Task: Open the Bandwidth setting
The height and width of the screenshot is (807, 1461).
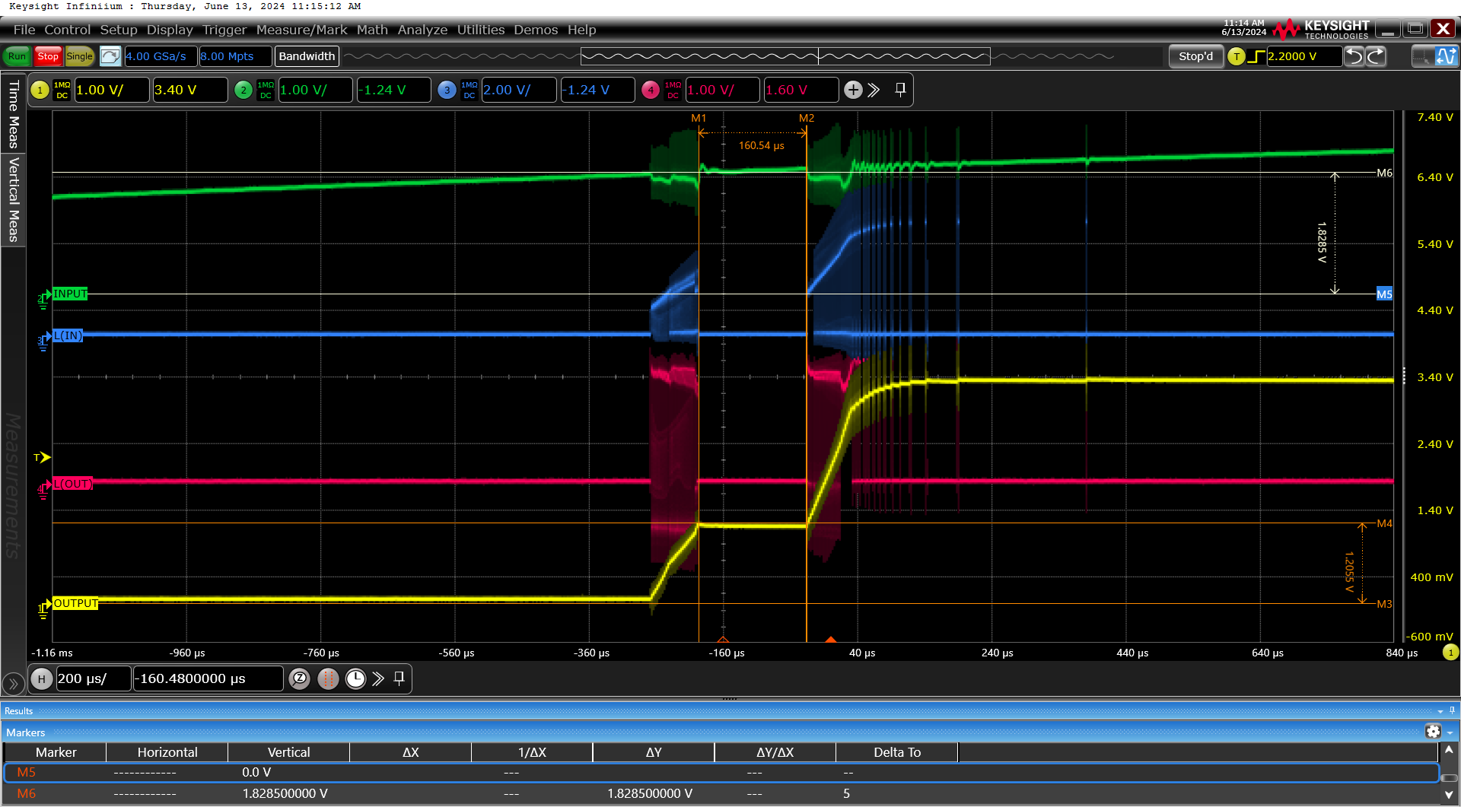Action: tap(307, 56)
